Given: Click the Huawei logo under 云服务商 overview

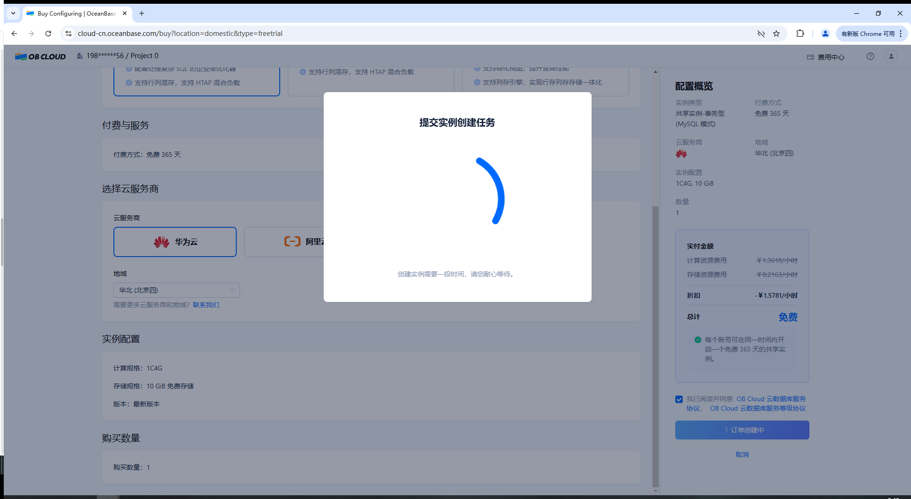Looking at the screenshot, I should click(x=681, y=154).
